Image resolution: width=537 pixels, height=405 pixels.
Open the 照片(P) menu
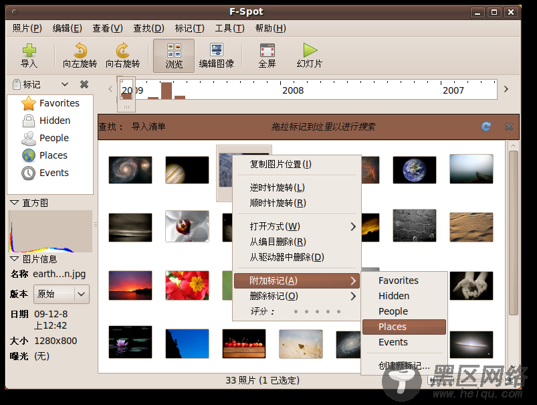[27, 28]
